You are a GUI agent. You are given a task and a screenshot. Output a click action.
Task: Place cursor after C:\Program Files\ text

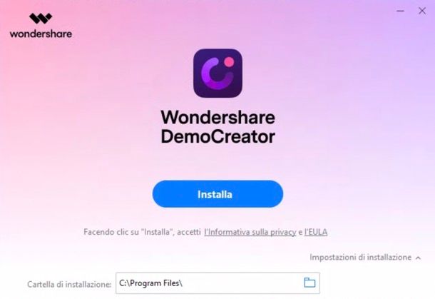click(183, 283)
